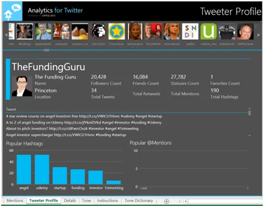Click the '16,084' friends count value
The width and height of the screenshot is (264, 207).
[140, 77]
